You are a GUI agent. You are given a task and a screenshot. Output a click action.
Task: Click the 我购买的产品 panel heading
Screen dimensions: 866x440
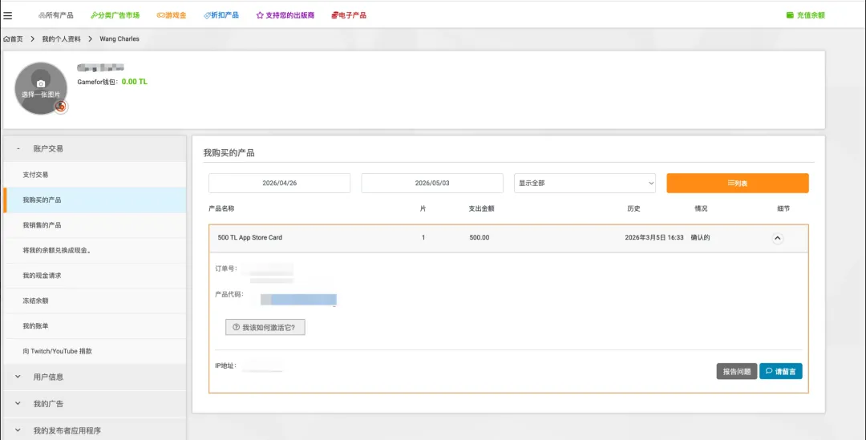coord(229,153)
